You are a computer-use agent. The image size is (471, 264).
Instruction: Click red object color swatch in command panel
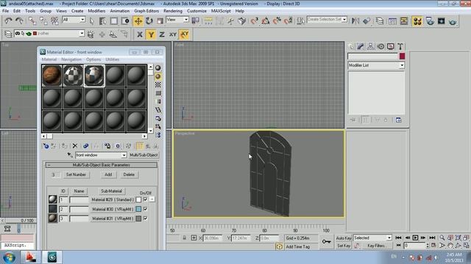click(x=402, y=56)
